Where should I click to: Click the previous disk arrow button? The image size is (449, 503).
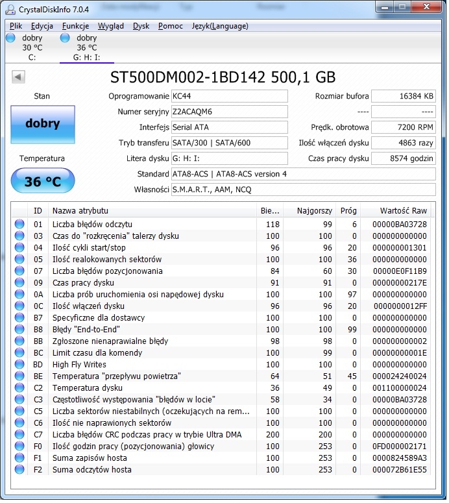click(x=18, y=77)
